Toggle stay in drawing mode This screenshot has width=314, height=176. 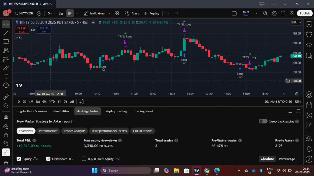point(6,126)
